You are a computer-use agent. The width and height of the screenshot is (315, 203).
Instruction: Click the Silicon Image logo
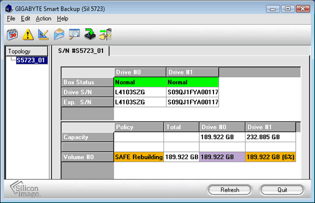25,189
